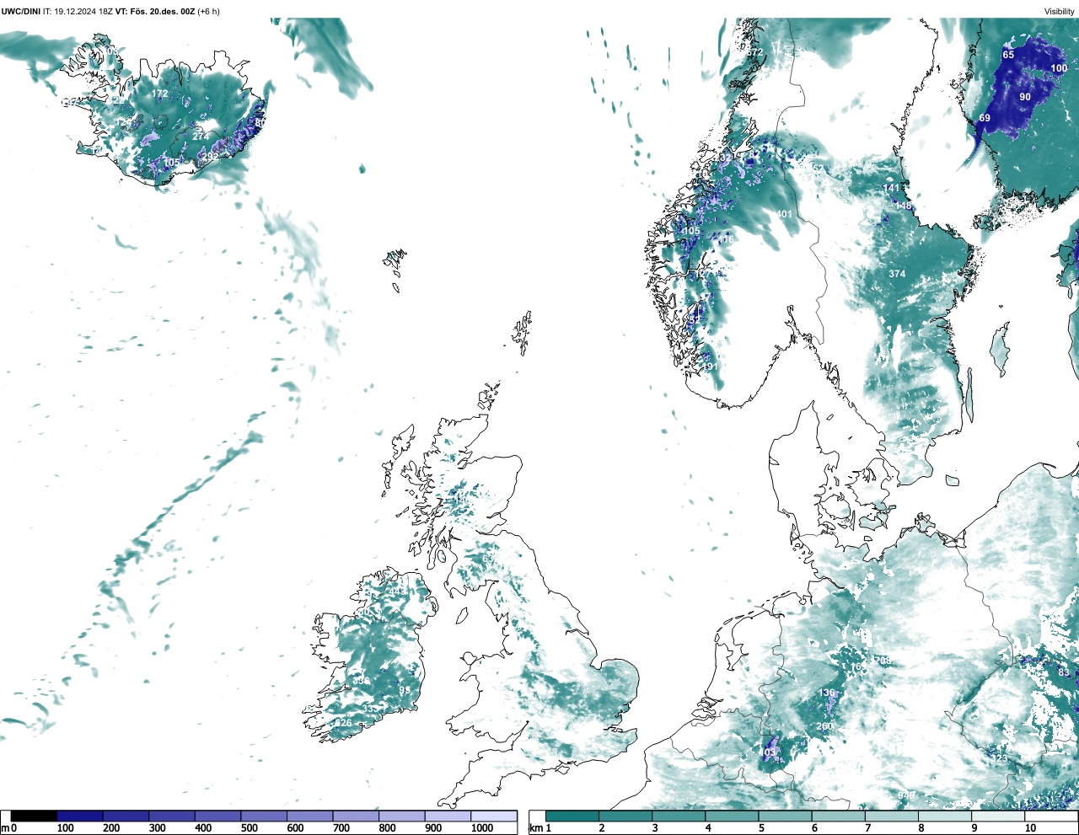Click the 90 value over Finland
This screenshot has width=1079, height=835.
(1025, 97)
